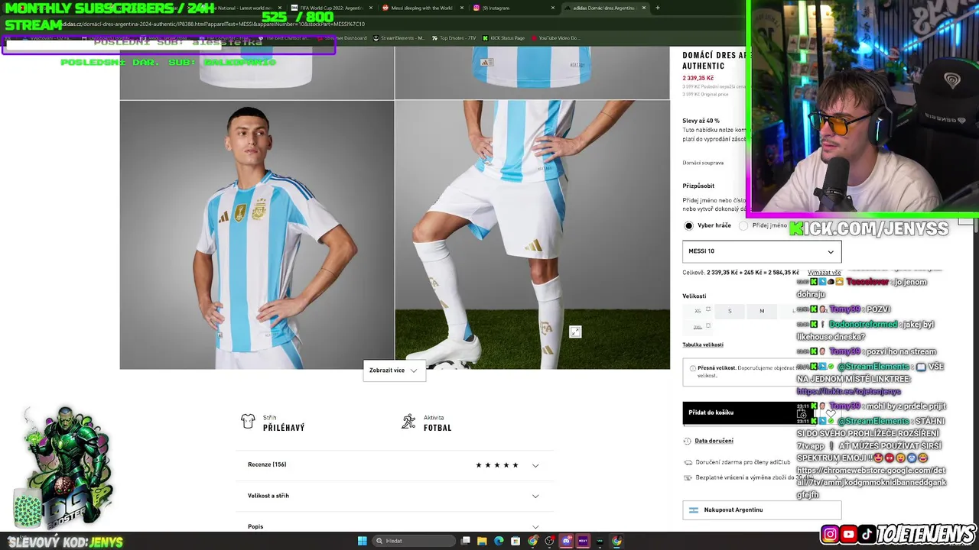Open a new browser tab
Image resolution: width=979 pixels, height=550 pixels.
[657, 8]
